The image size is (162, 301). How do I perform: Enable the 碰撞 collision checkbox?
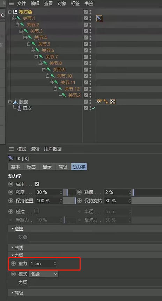point(37,211)
